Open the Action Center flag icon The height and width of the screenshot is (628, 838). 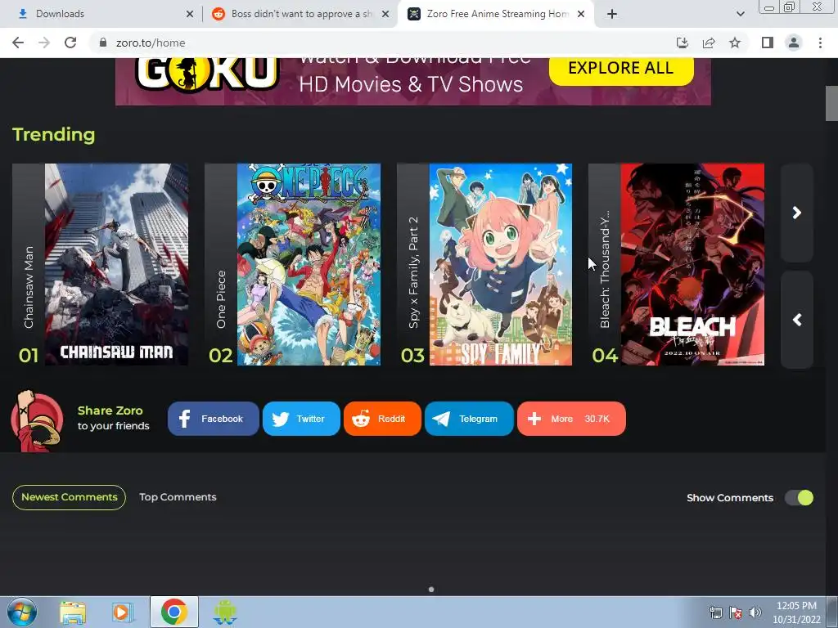736,612
